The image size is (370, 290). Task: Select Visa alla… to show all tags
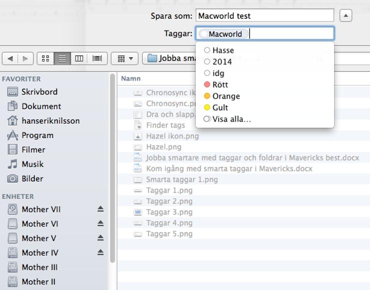tap(231, 119)
